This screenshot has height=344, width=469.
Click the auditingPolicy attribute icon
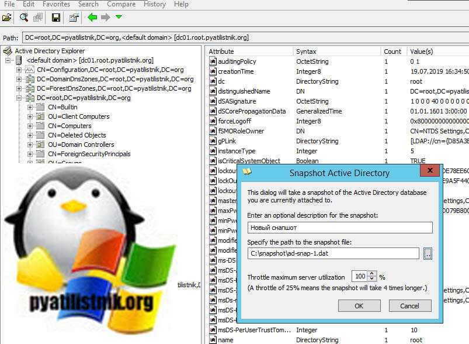pyautogui.click(x=213, y=61)
